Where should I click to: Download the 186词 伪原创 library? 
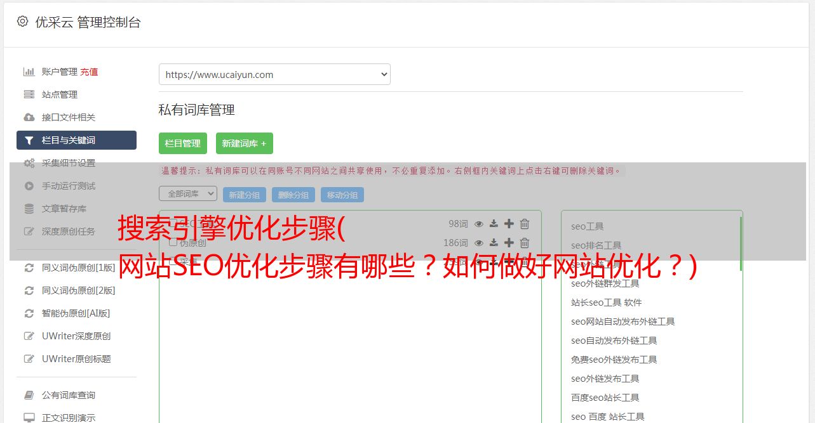pos(494,243)
